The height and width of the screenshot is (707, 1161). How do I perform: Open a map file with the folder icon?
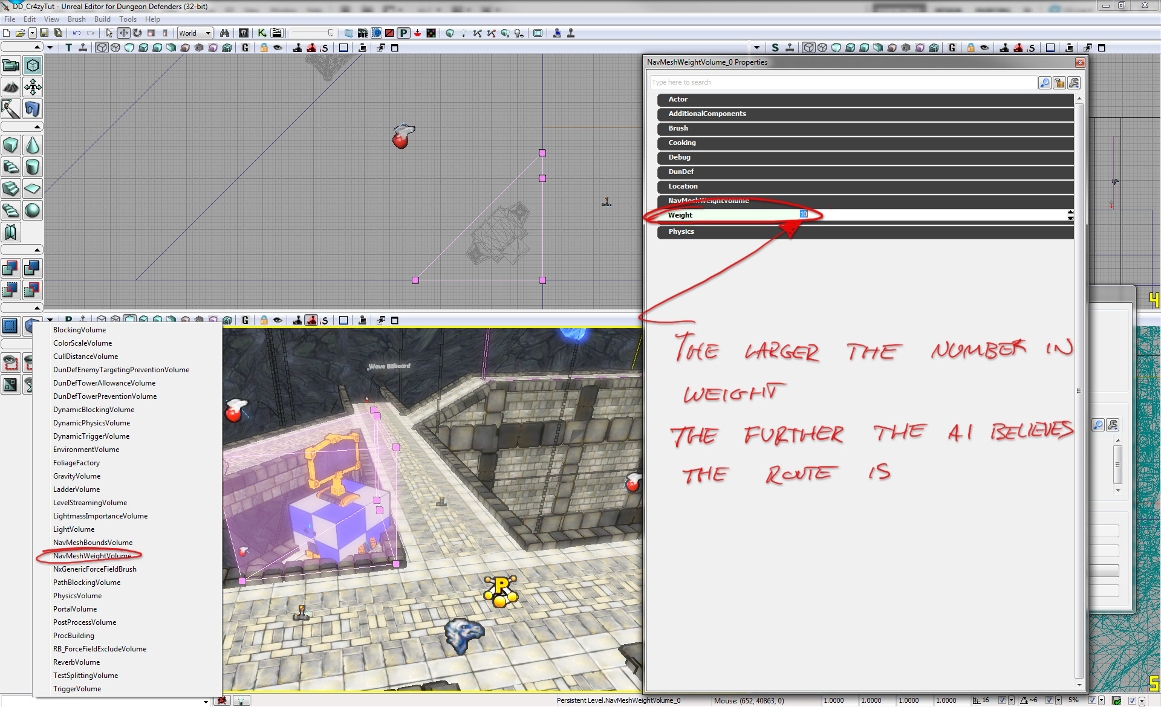click(20, 33)
